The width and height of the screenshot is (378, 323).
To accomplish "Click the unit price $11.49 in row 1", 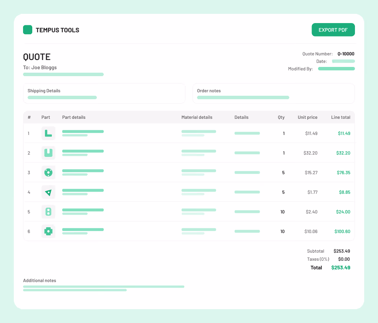I will (x=311, y=133).
